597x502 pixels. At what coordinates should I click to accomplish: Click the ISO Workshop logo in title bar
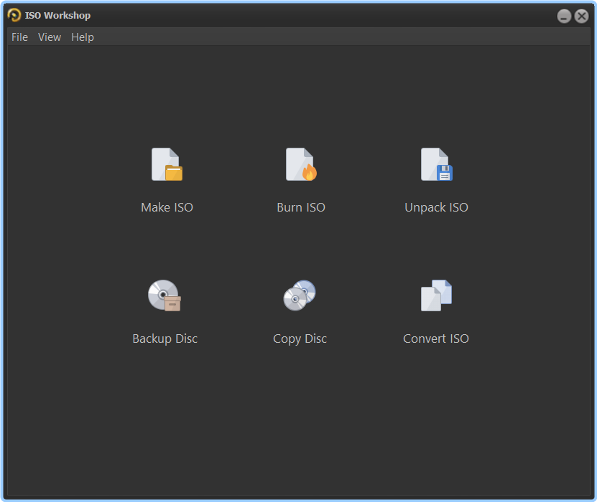(14, 15)
